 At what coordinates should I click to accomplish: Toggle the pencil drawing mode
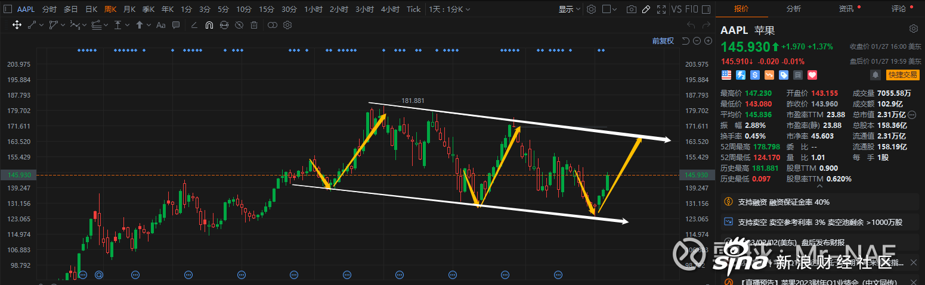point(646,10)
